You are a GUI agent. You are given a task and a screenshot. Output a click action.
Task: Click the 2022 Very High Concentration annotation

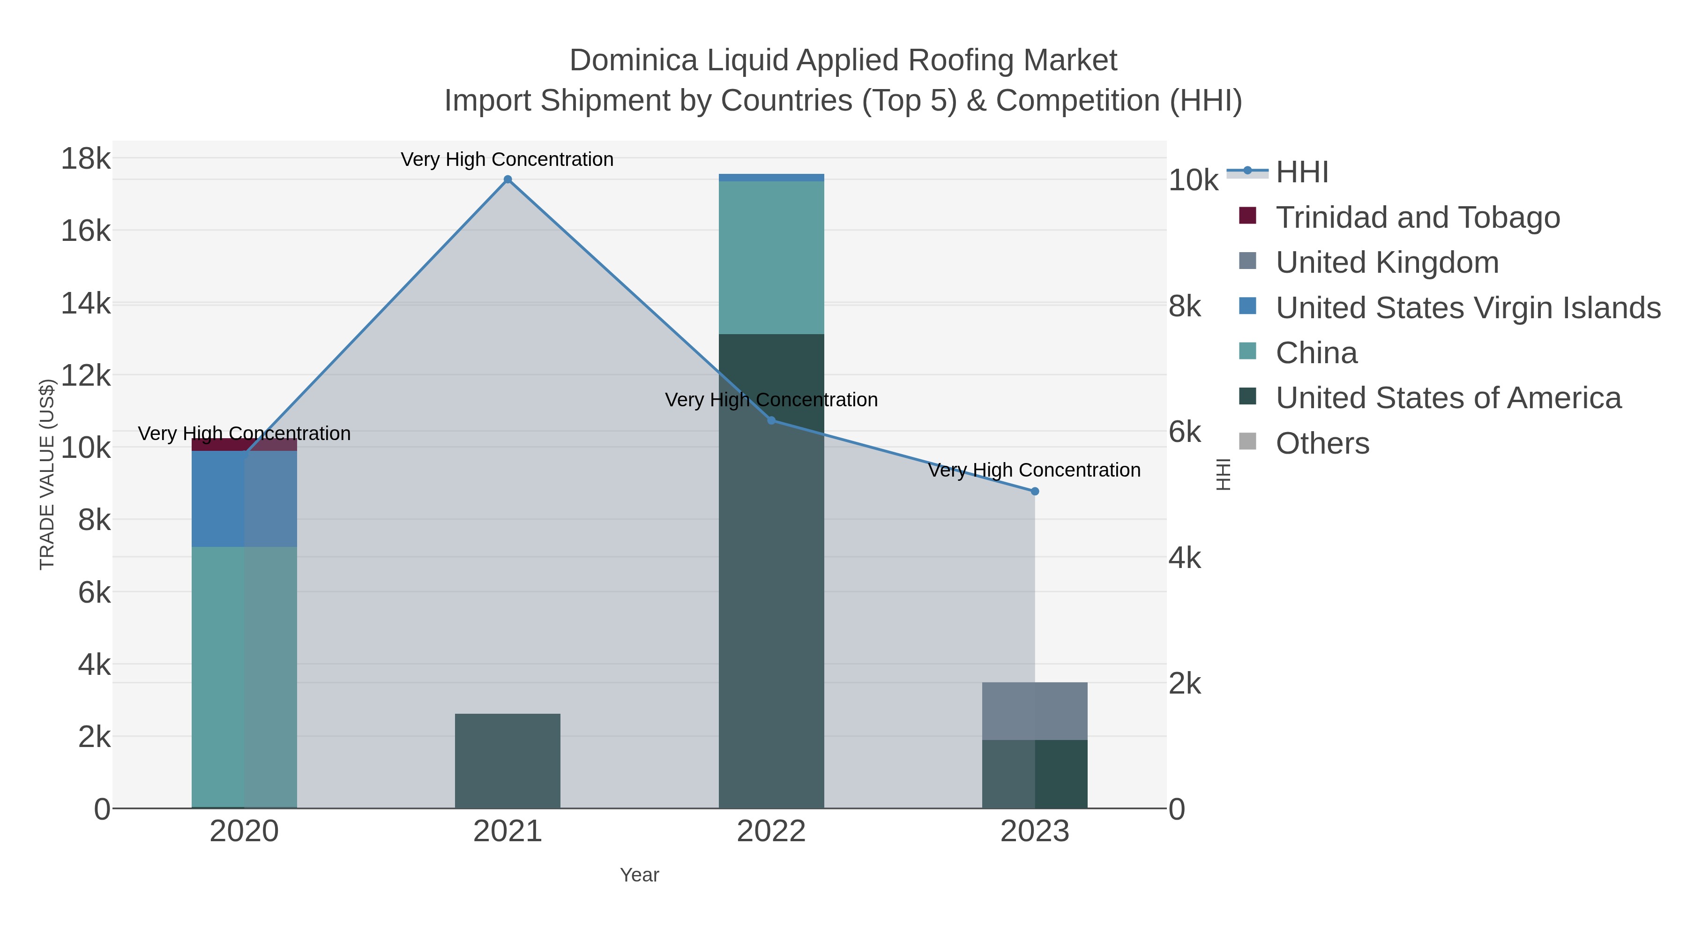click(x=771, y=399)
